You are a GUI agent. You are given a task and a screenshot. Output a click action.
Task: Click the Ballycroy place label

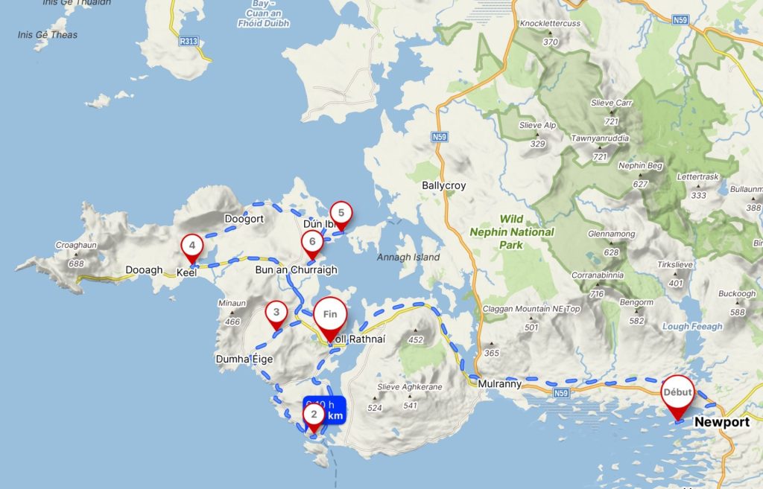pyautogui.click(x=444, y=185)
